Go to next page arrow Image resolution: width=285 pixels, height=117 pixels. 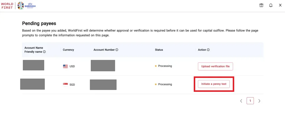coord(259,101)
